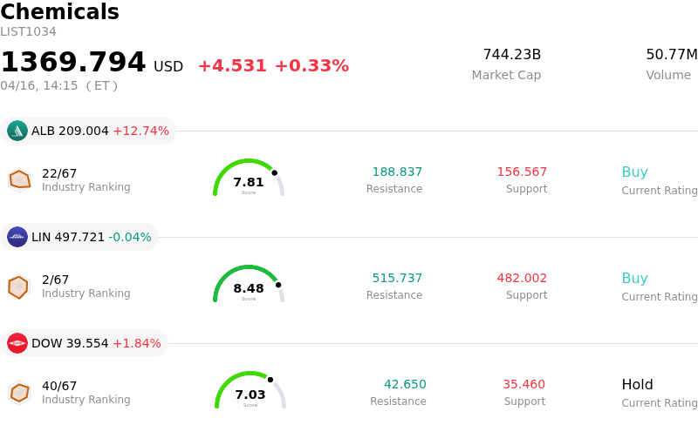This screenshot has width=698, height=425.
Task: Click the 1369.794 index price
Action: tap(73, 63)
